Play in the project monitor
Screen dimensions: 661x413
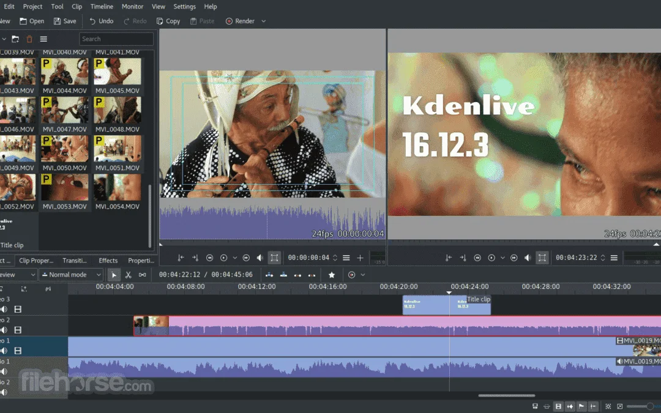tap(491, 258)
